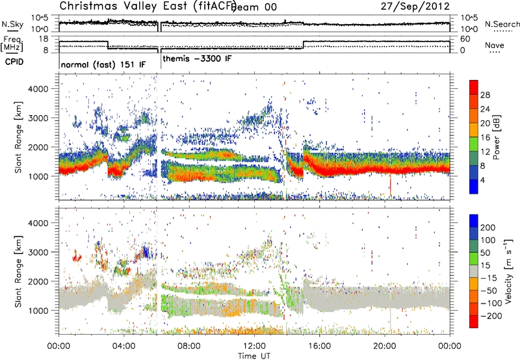Click the date '27/Sep/2012'
Screen dimensions: 520x360
(415, 6)
